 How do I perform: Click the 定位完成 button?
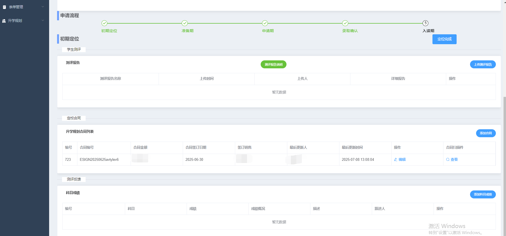coord(444,39)
